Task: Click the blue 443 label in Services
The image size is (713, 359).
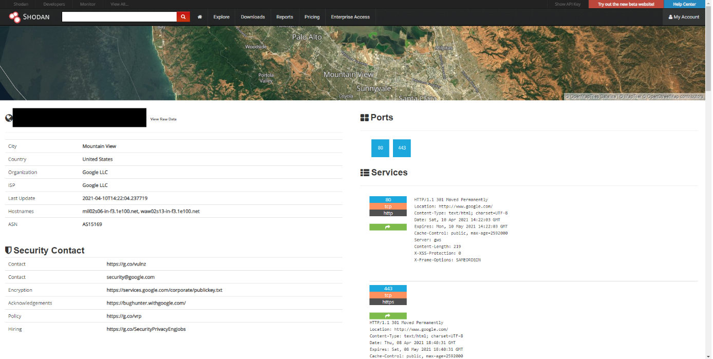Action: (388, 289)
